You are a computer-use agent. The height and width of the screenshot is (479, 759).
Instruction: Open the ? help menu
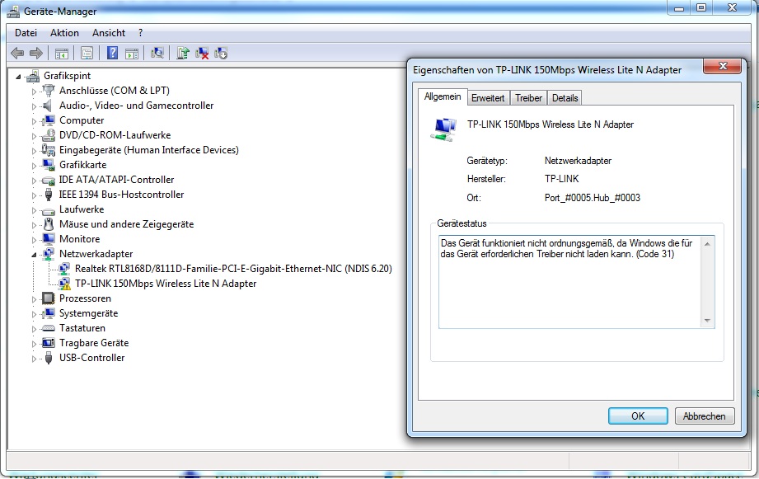point(140,33)
